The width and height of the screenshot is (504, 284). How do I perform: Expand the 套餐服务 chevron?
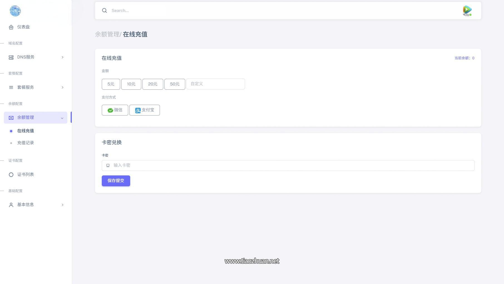tap(63, 87)
